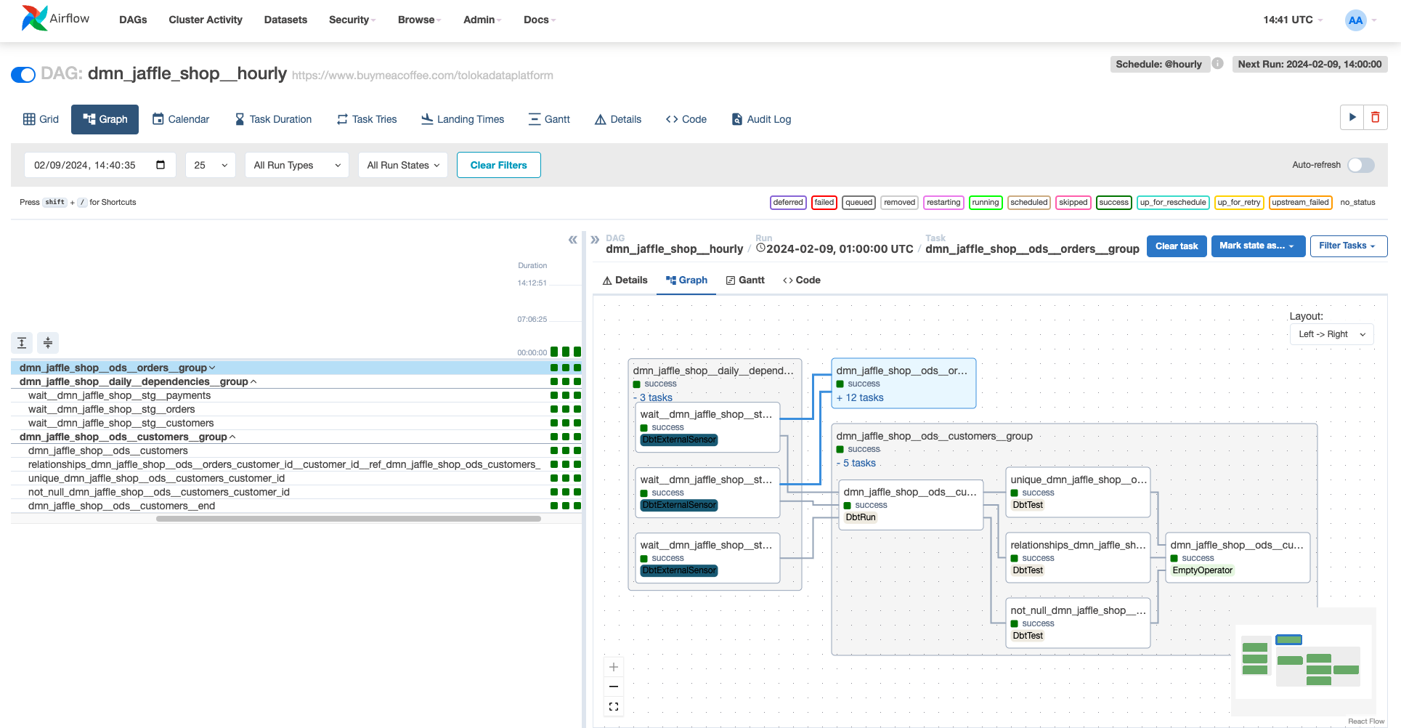The width and height of the screenshot is (1401, 728).
Task: Enable Auto-refresh toggle
Action: pyautogui.click(x=1361, y=165)
